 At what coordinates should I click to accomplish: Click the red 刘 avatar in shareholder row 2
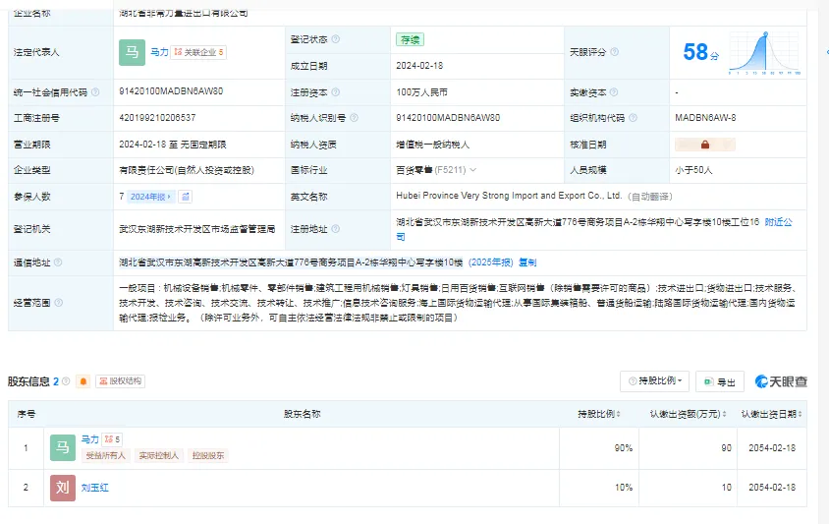[x=63, y=488]
